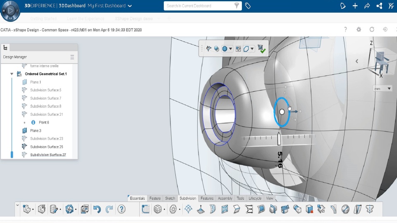Select Subdivision Surface.27 in tree
The width and height of the screenshot is (397, 223).
48,155
